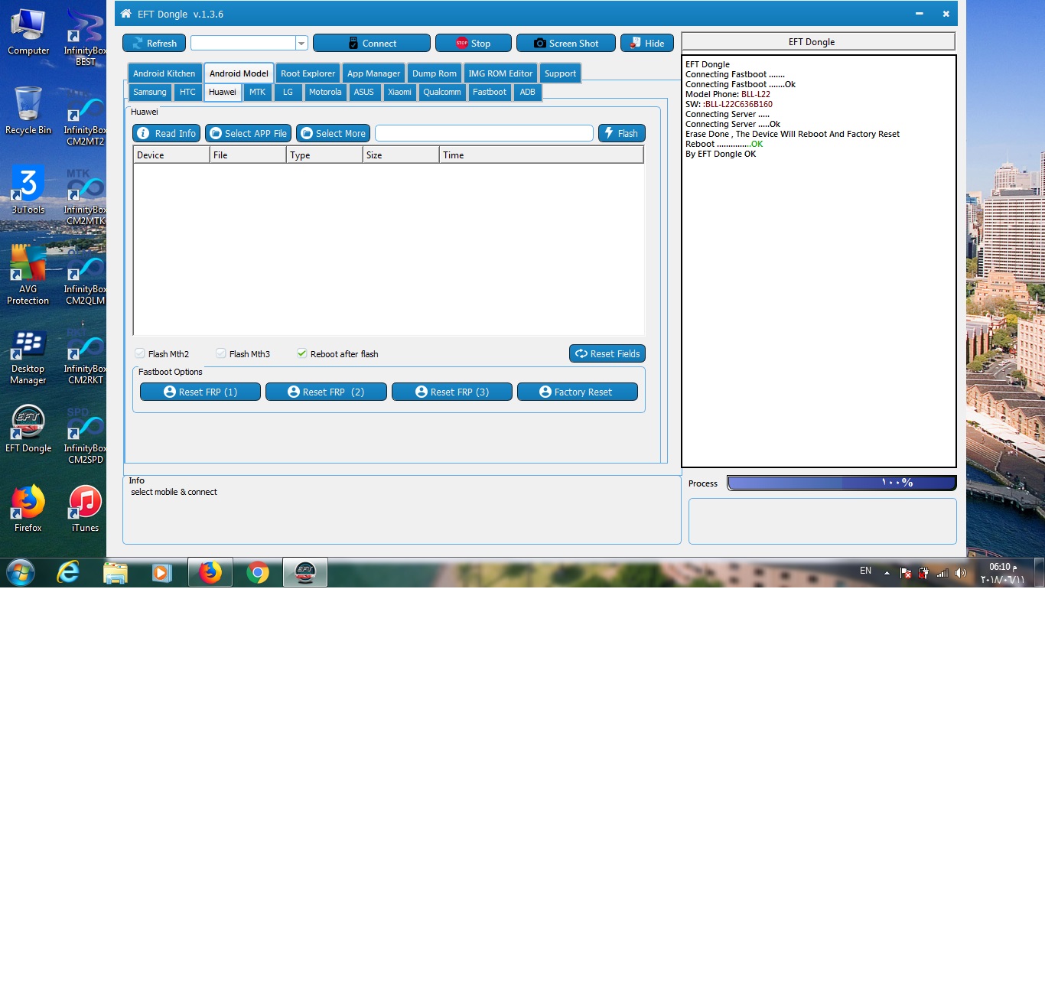Open Computer desktop icon
The height and width of the screenshot is (999, 1045).
click(x=28, y=31)
